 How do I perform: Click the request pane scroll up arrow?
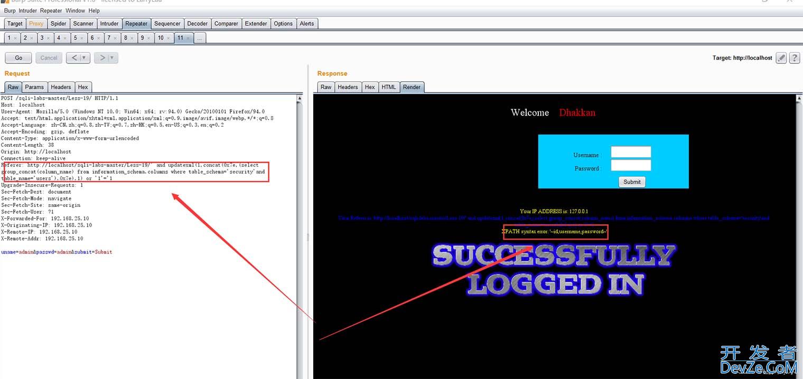point(300,98)
